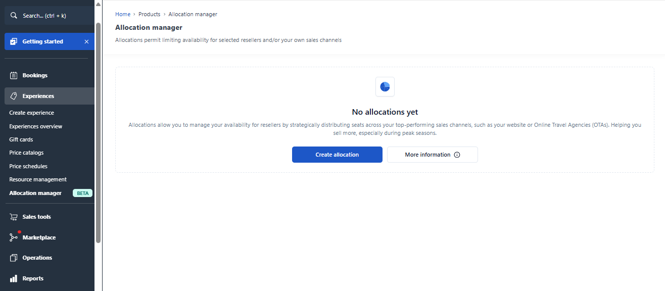
Task: Open the Getting started guide
Action: click(x=43, y=41)
